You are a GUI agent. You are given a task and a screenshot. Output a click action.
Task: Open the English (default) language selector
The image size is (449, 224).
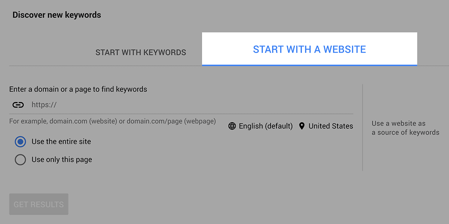click(x=260, y=126)
